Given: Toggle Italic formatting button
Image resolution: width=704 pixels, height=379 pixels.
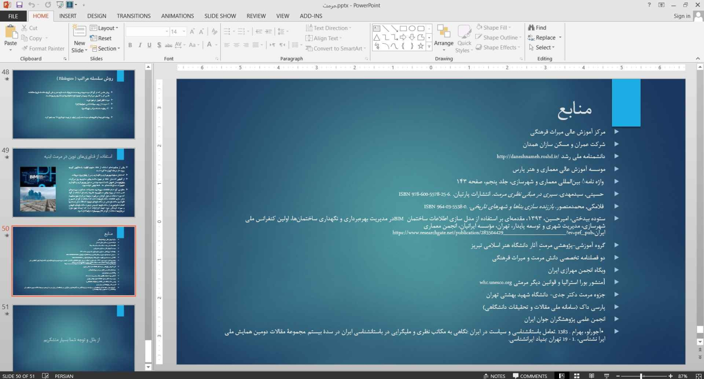Looking at the screenshot, I should pos(140,45).
